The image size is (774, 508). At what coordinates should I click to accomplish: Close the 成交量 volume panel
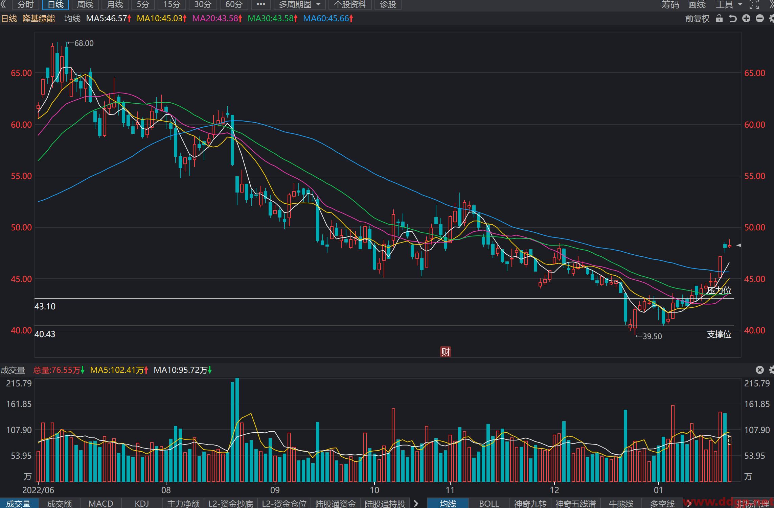760,370
